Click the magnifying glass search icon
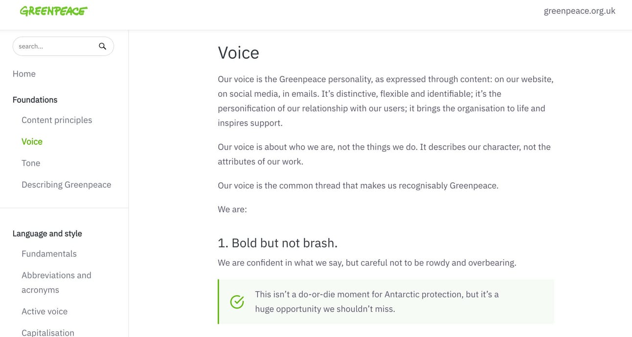The height and width of the screenshot is (337, 632). click(102, 46)
